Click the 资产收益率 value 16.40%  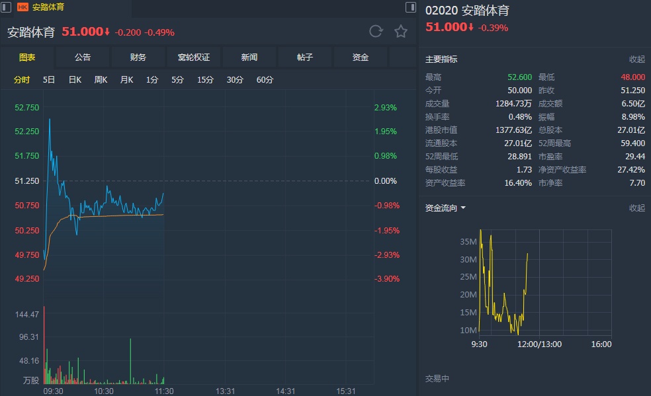(x=518, y=183)
